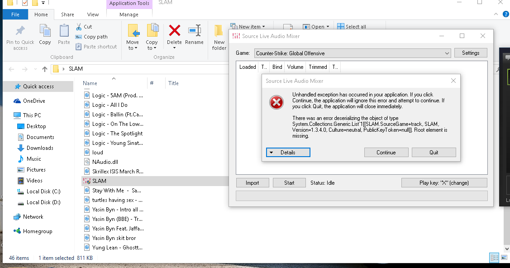The height and width of the screenshot is (268, 510).
Task: Click the Volume column header in SLAM
Action: (x=295, y=67)
